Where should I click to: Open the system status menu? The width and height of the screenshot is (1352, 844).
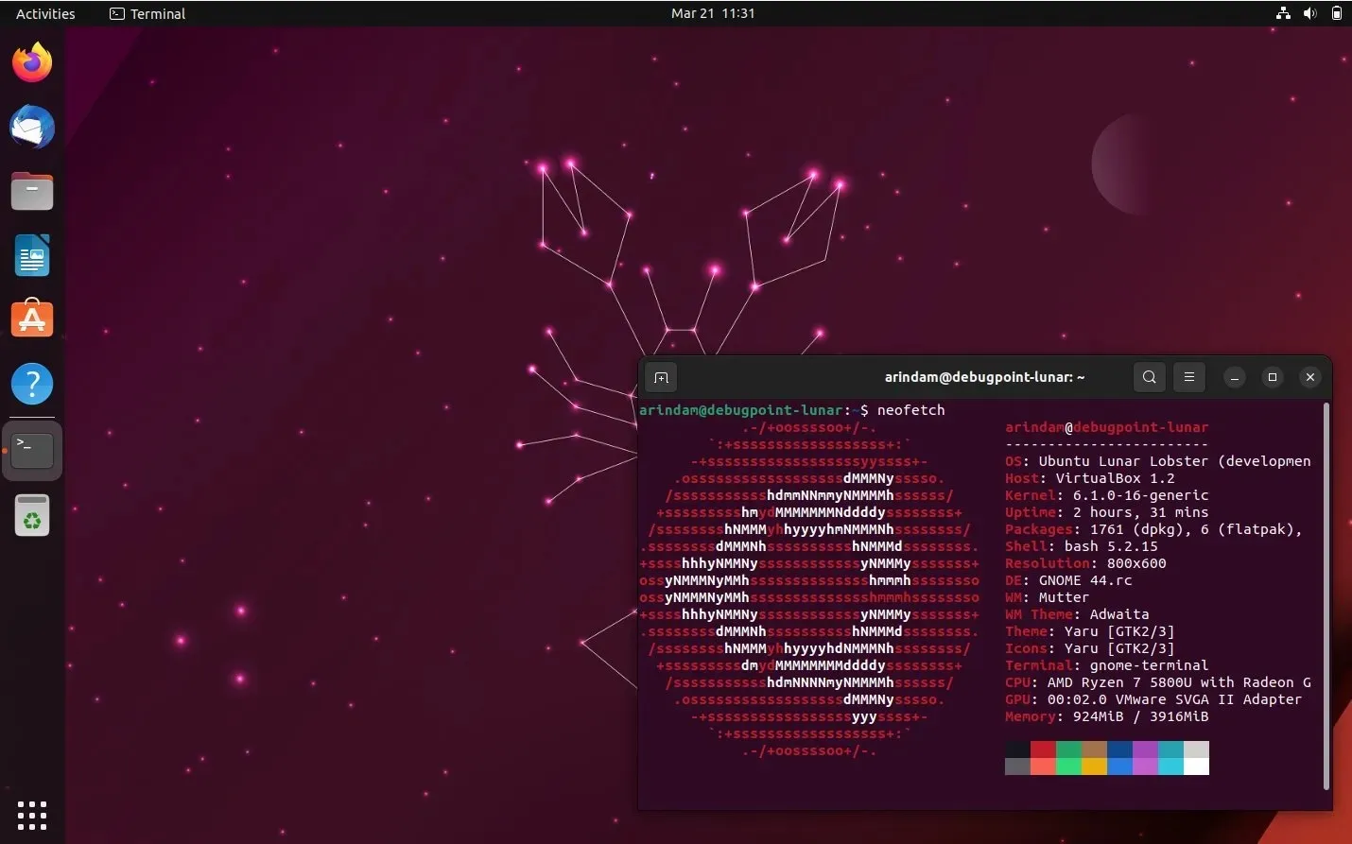pyautogui.click(x=1337, y=13)
